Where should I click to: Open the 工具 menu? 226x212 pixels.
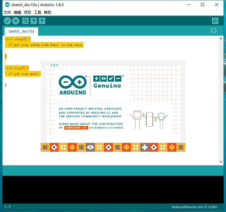pos(38,12)
